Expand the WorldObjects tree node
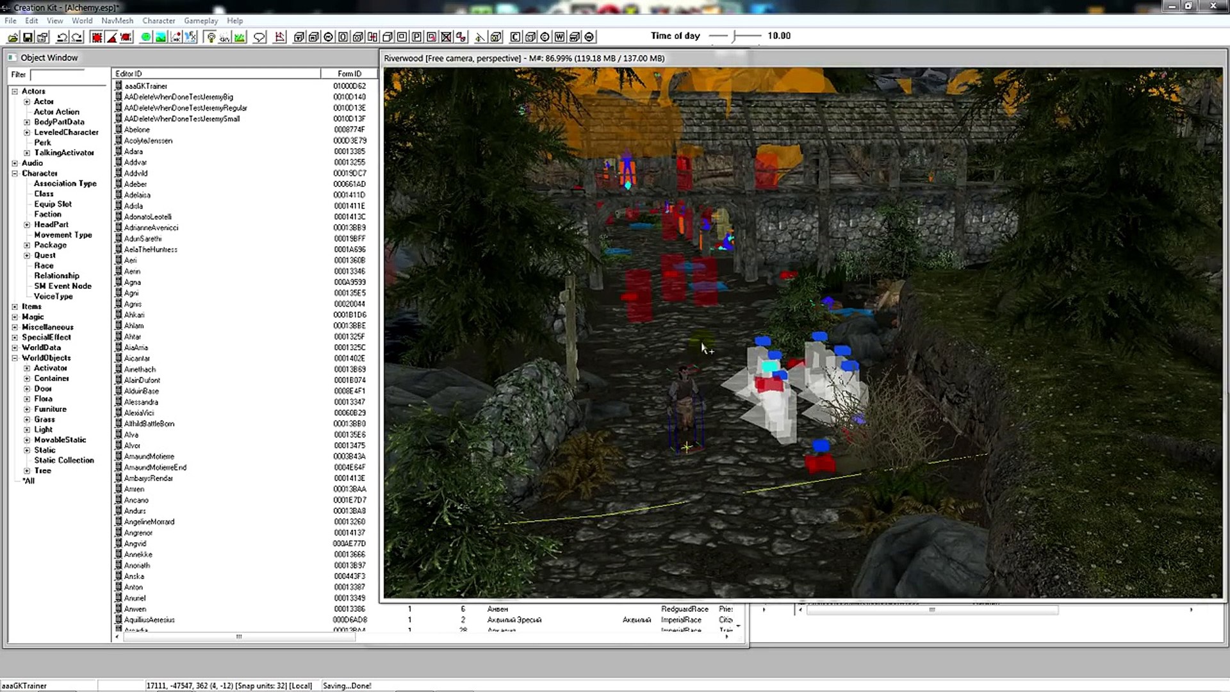Screen dimensions: 1230x692 click(x=15, y=358)
